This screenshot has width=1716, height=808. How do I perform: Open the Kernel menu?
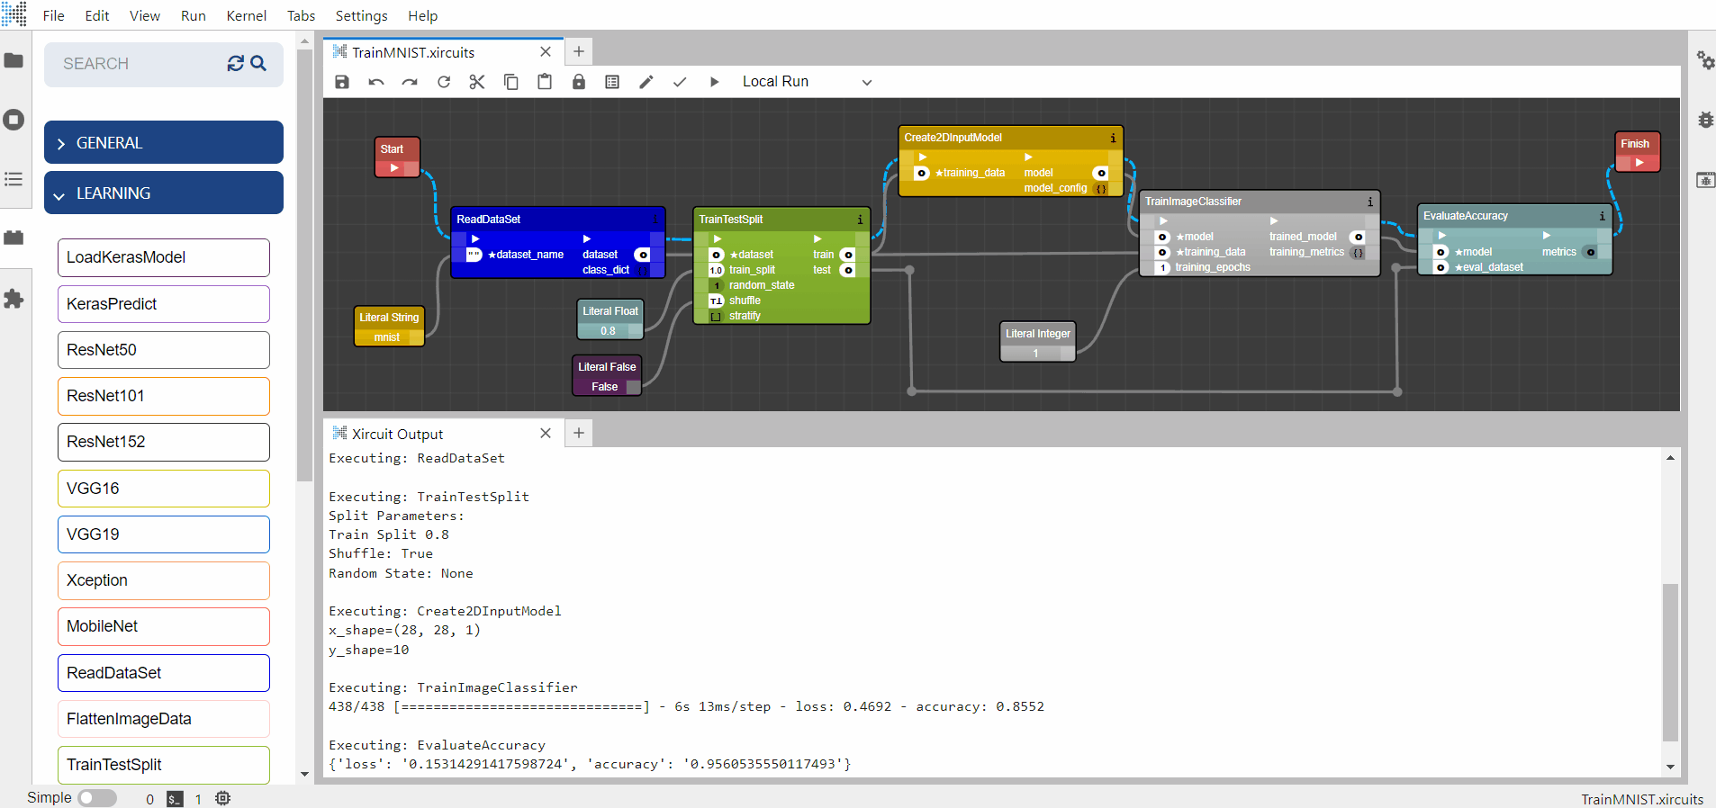tap(246, 16)
